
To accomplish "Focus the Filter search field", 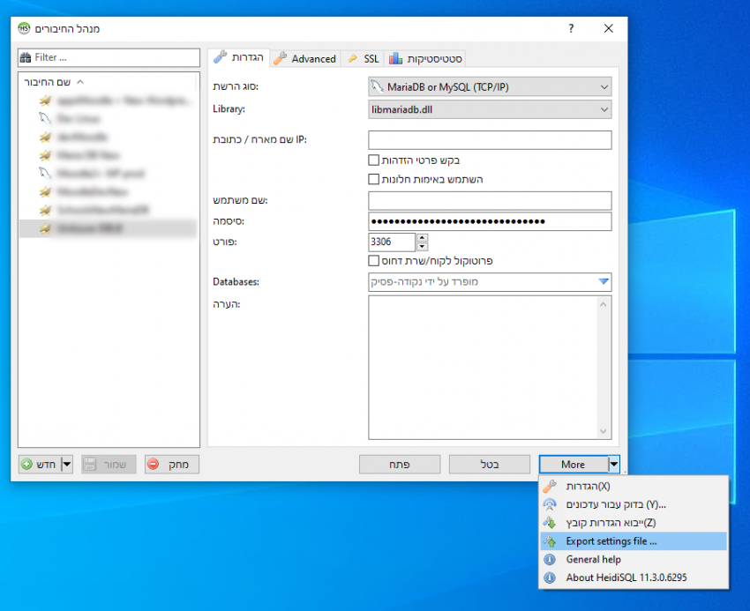I will (109, 57).
